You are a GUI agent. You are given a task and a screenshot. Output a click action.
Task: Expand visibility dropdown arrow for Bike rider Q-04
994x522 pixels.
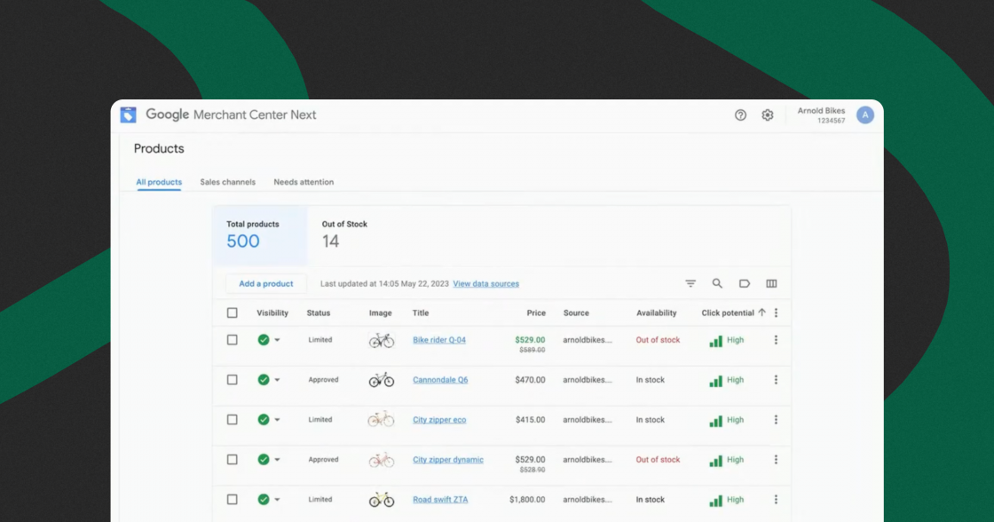277,341
